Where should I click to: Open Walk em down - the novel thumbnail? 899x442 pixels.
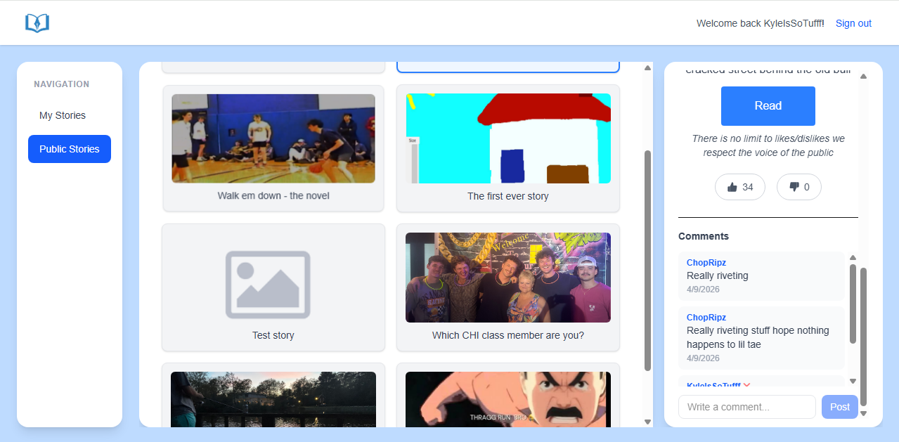pyautogui.click(x=273, y=138)
